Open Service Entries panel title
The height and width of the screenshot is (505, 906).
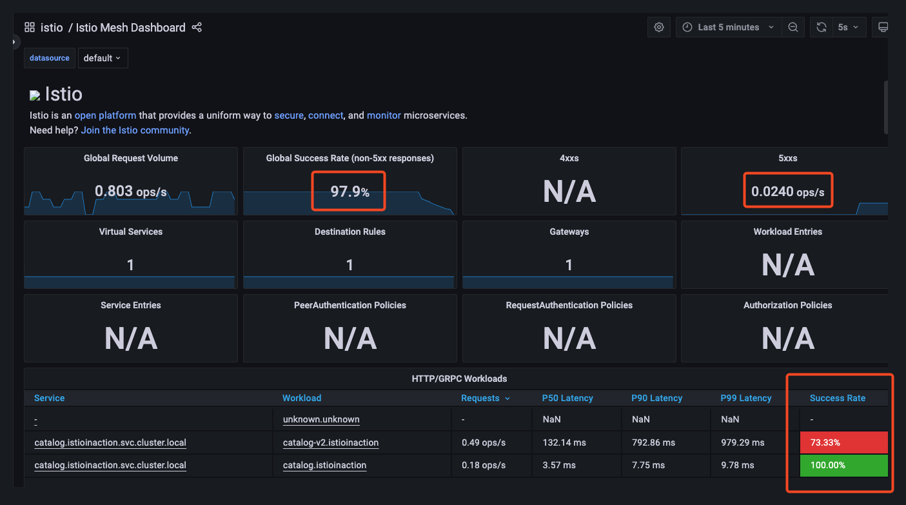(131, 305)
